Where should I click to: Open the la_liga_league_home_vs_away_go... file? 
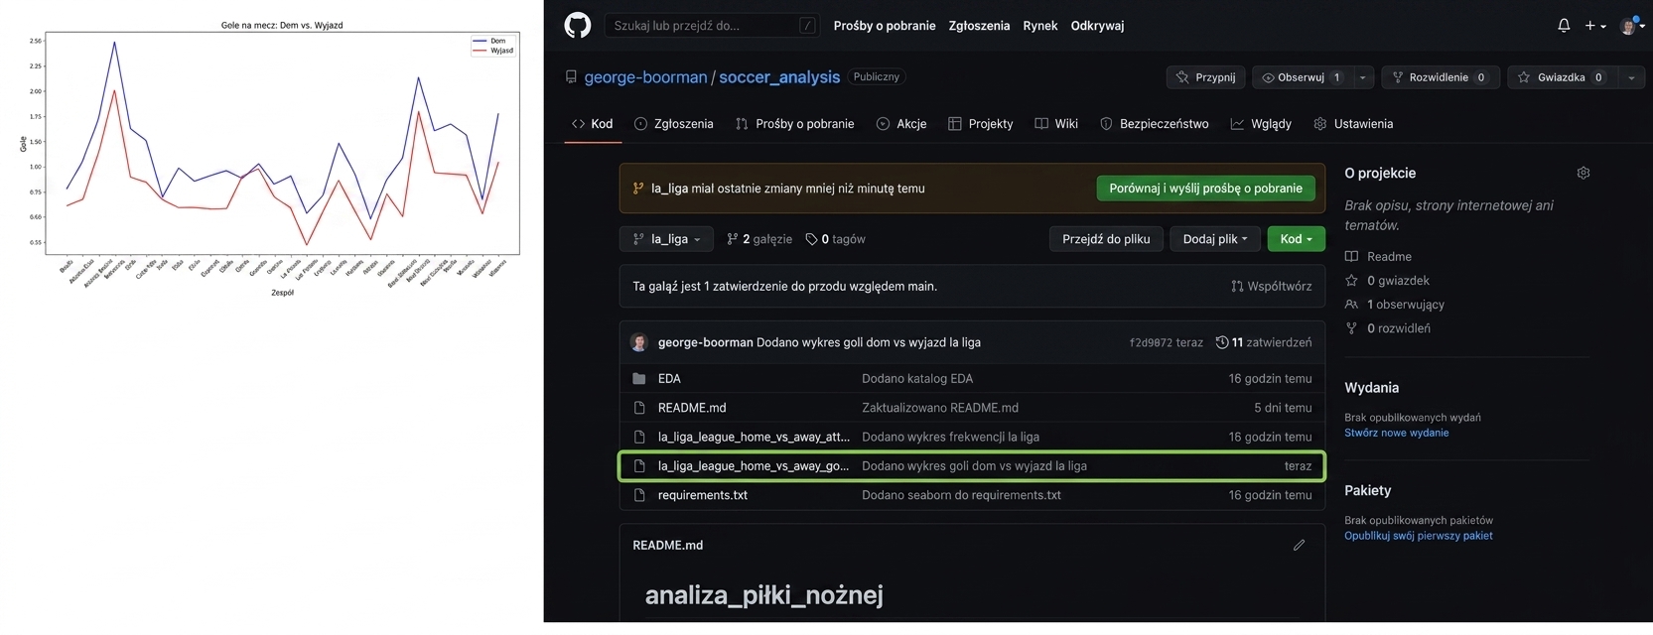[x=754, y=466]
